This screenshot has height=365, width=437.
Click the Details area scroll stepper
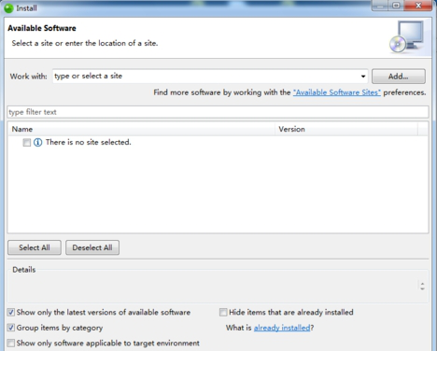pos(422,286)
